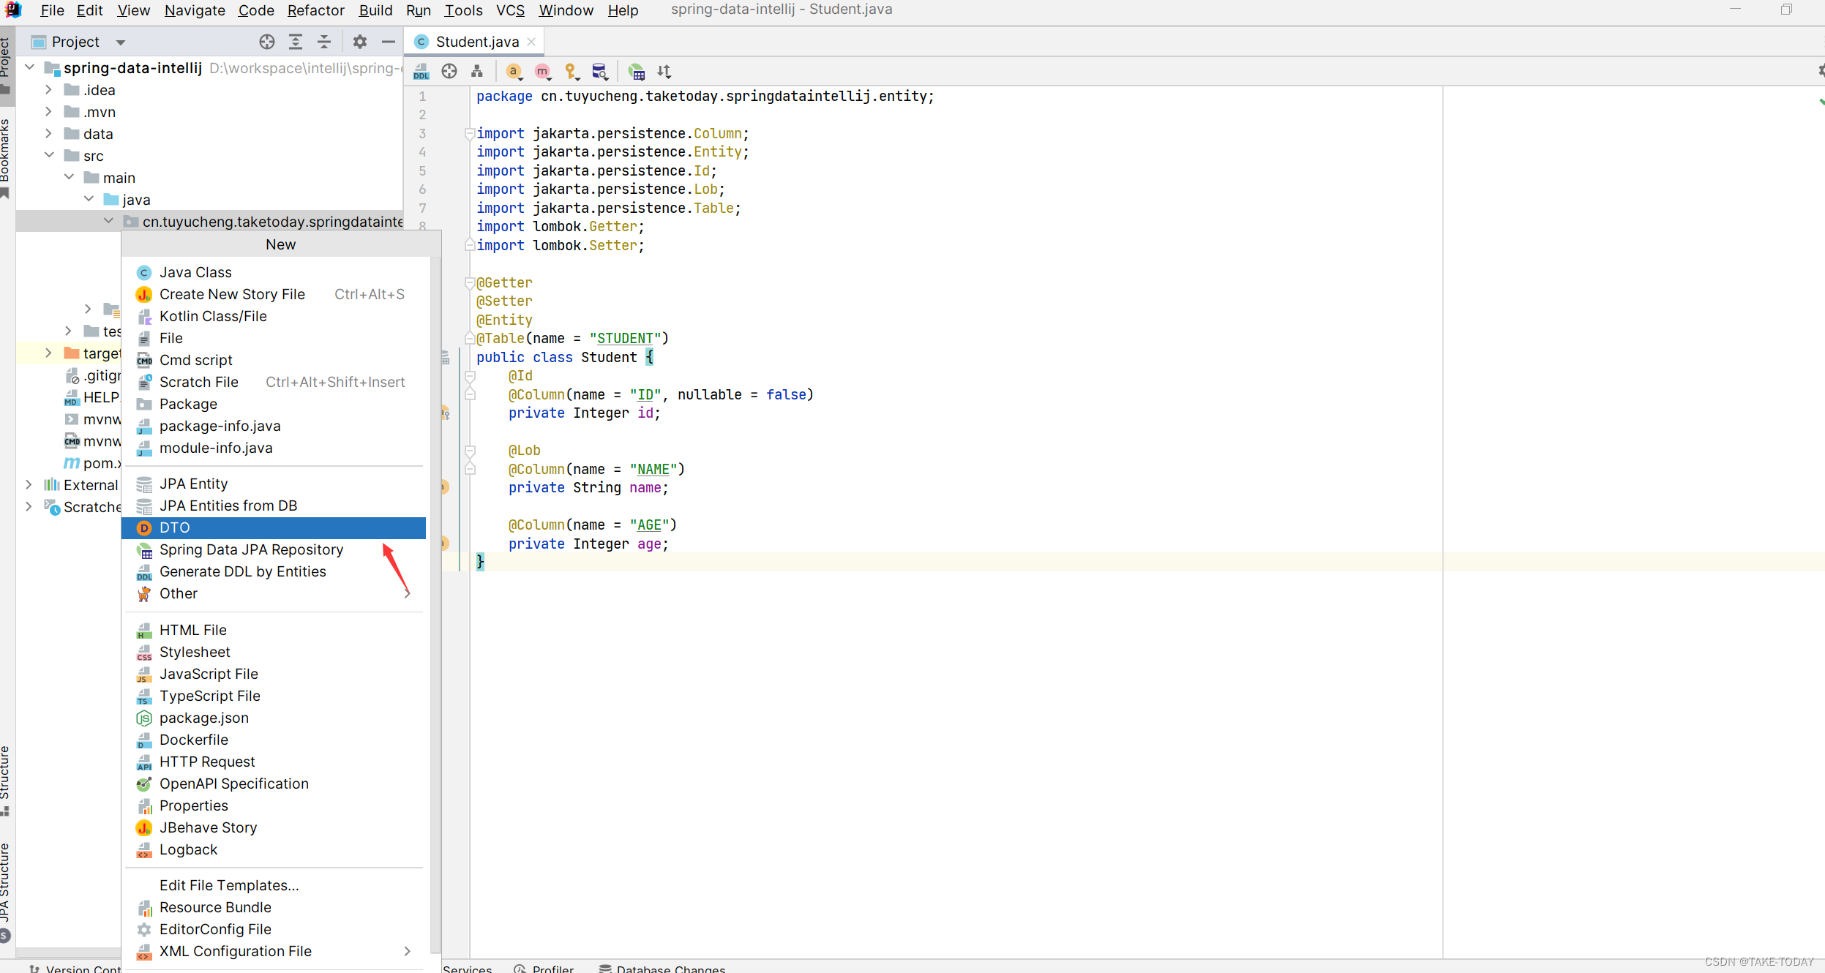This screenshot has height=973, width=1825.
Task: Open Project panel settings gear
Action: coord(359,42)
